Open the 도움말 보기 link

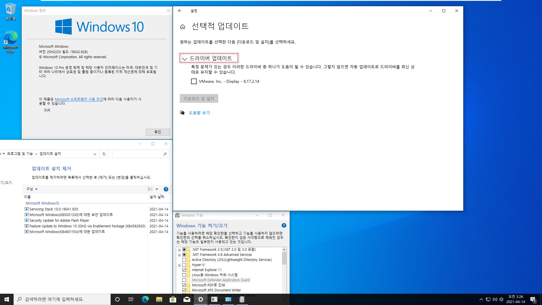[199, 113]
